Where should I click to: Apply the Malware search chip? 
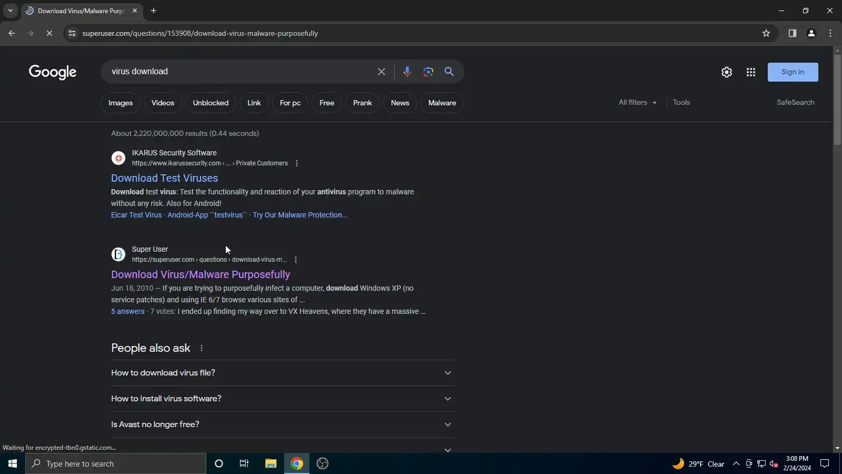(x=442, y=103)
